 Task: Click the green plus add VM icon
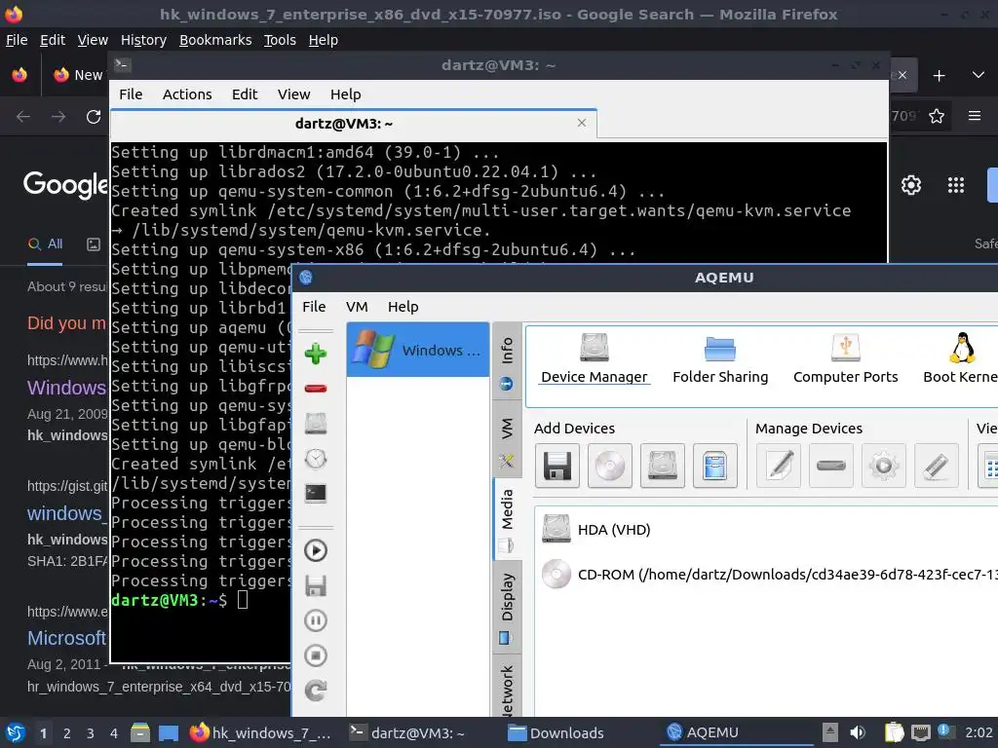pos(316,354)
